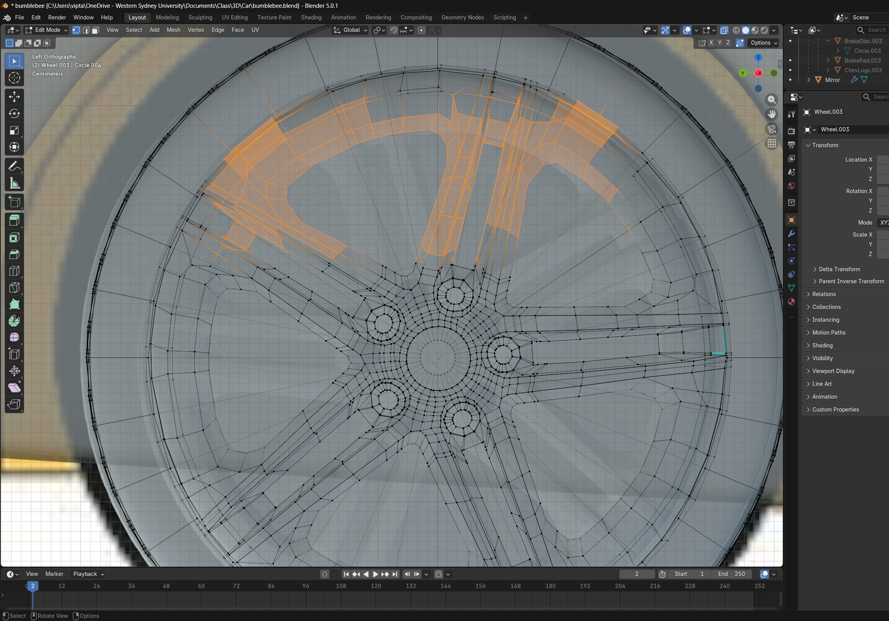The width and height of the screenshot is (889, 621).
Task: Click the blue Z axis on the navigation gizmo
Action: [x=758, y=58]
